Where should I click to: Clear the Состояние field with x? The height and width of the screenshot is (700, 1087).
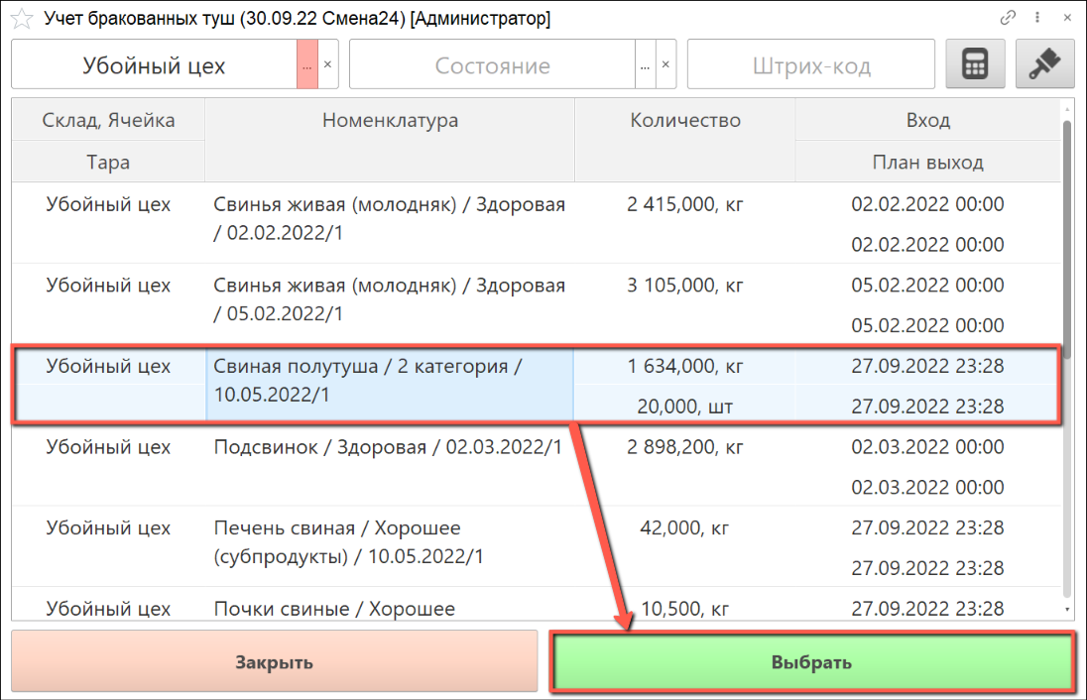pos(666,65)
